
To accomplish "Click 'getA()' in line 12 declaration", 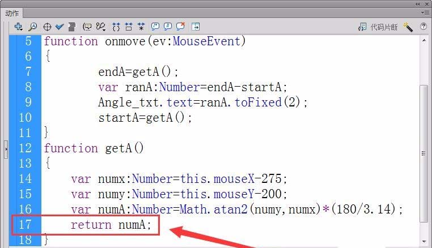I will [x=124, y=148].
